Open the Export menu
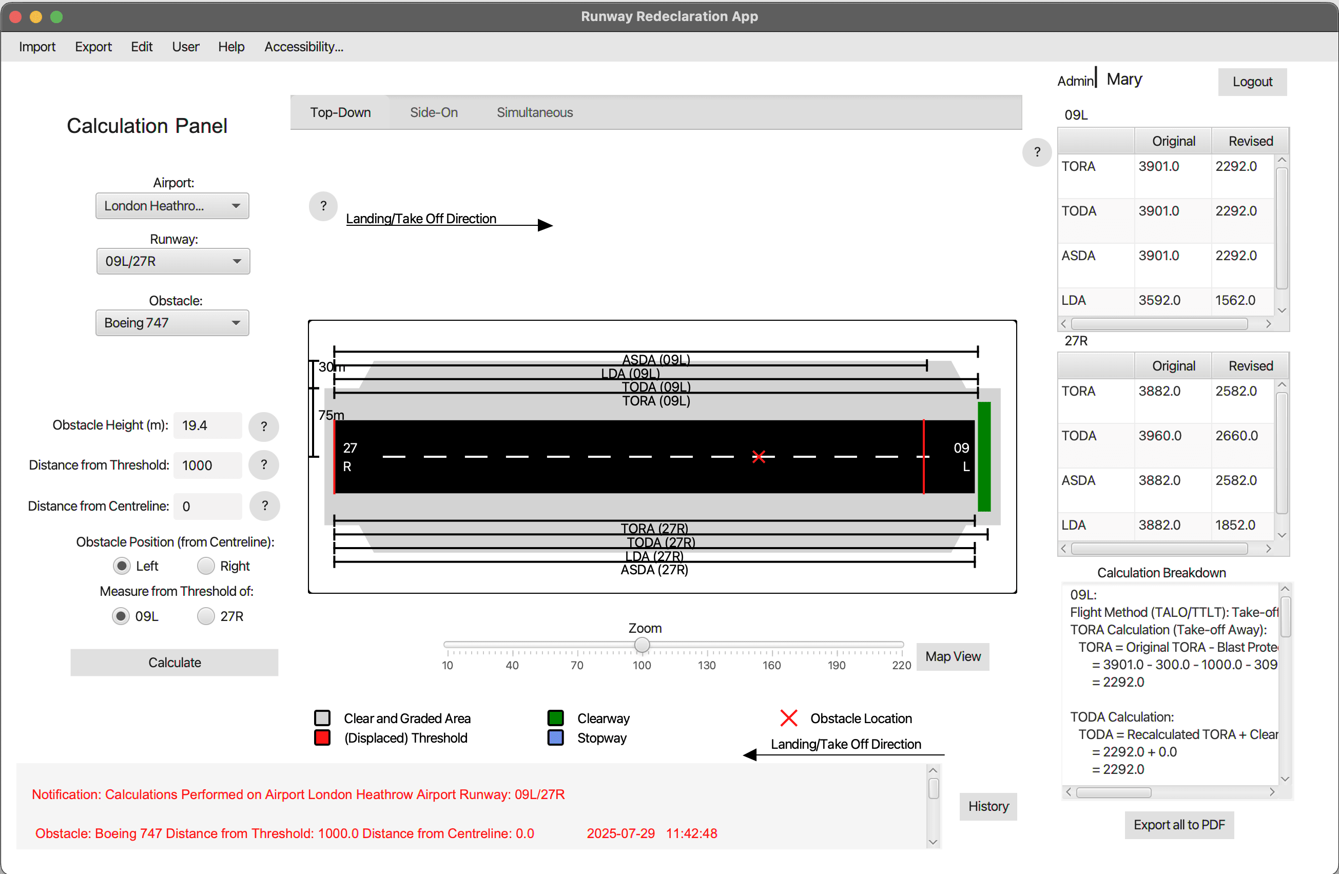 coord(93,47)
